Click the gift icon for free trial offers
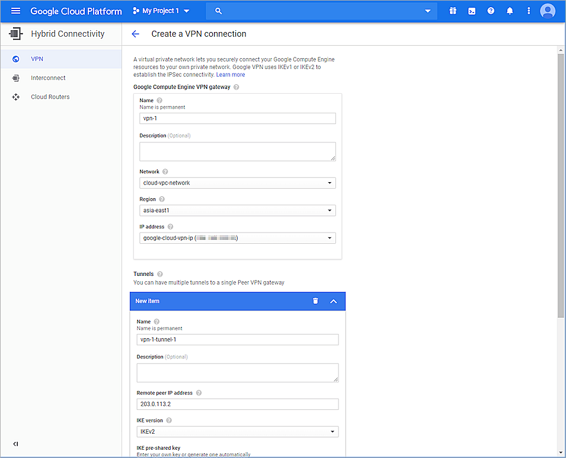 coord(452,10)
